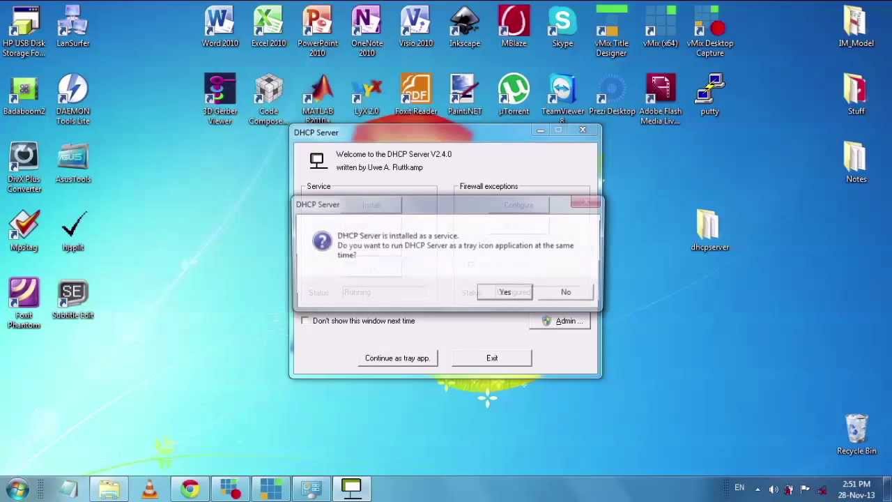Open Google Chrome from the taskbar
This screenshot has width=892, height=502.
tap(190, 489)
